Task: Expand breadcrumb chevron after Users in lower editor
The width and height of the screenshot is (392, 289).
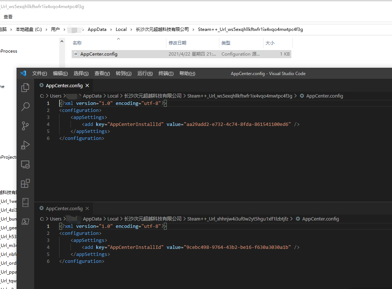Action: 64,219
